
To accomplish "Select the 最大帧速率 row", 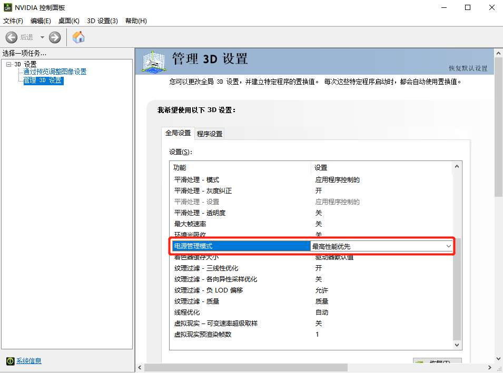I will coord(311,224).
